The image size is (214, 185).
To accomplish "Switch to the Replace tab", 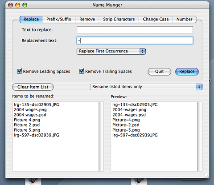I will tap(31, 19).
